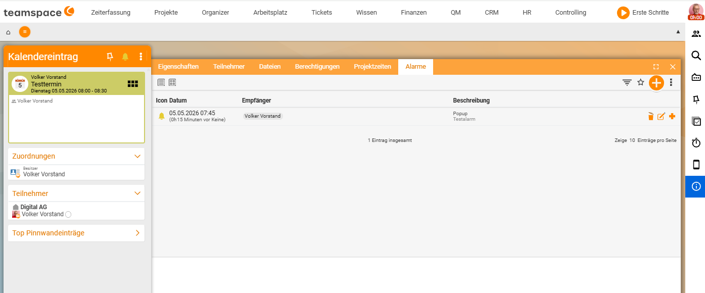Screen dimensions: 705x293
Task: Add new alarm with round plus button
Action: click(656, 83)
